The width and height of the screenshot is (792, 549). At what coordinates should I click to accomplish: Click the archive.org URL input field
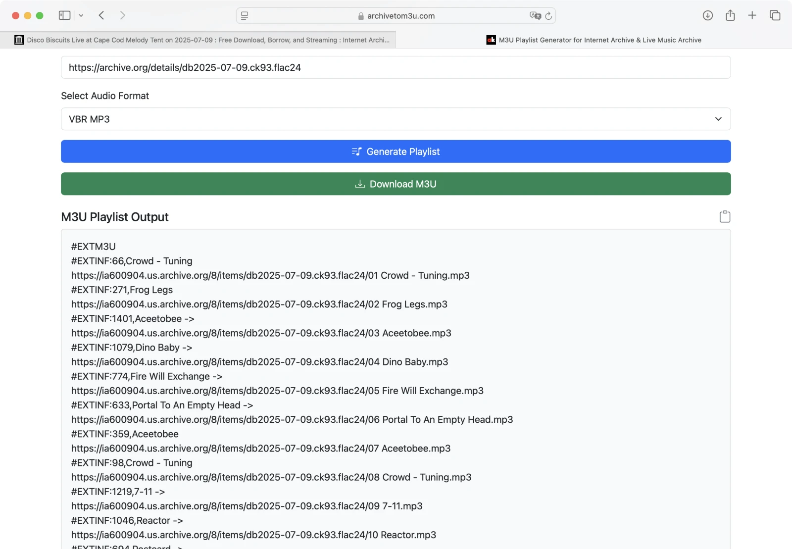point(396,68)
